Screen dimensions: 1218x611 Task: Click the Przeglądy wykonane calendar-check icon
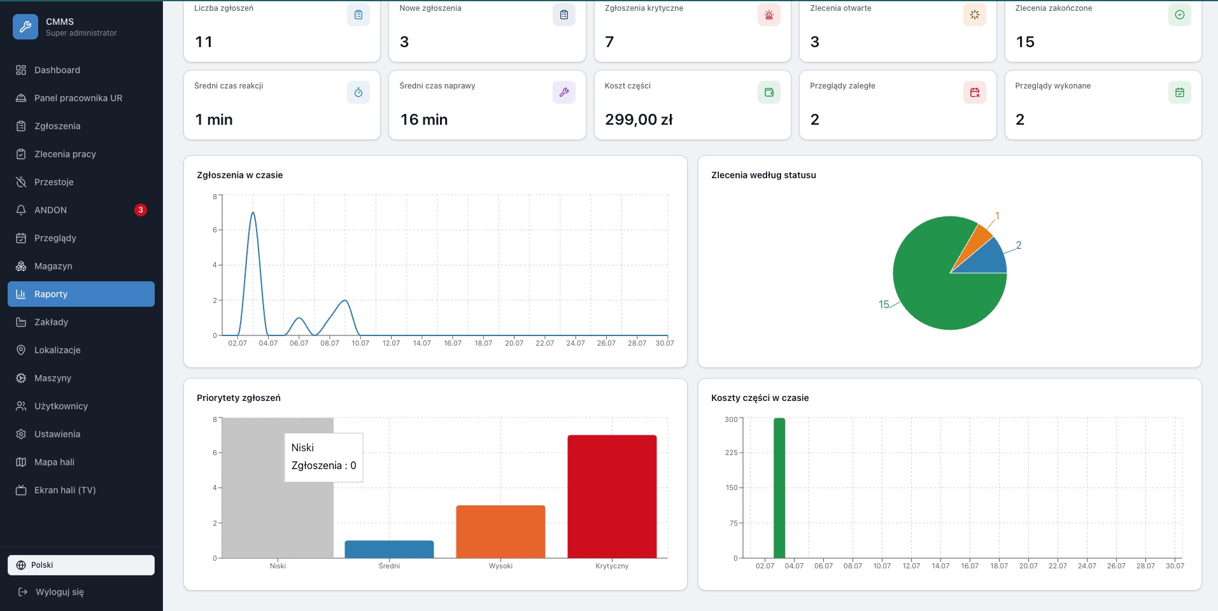[1180, 92]
